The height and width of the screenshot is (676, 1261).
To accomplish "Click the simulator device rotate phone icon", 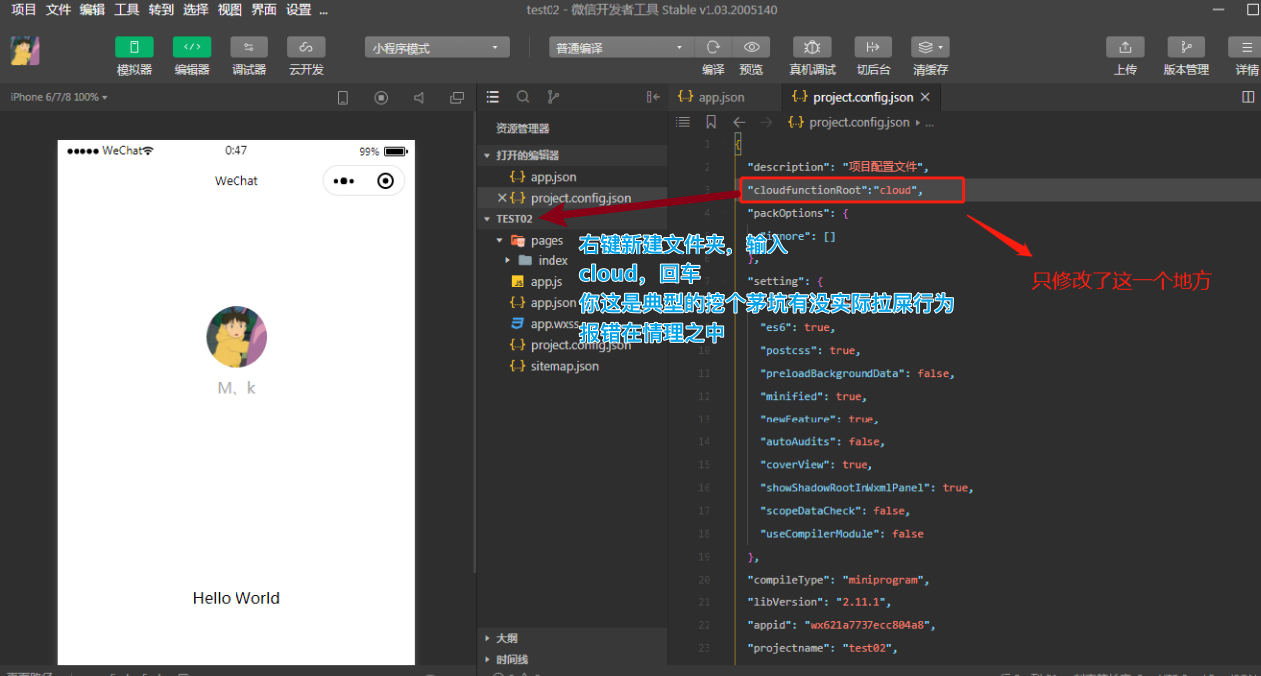I will tap(343, 98).
